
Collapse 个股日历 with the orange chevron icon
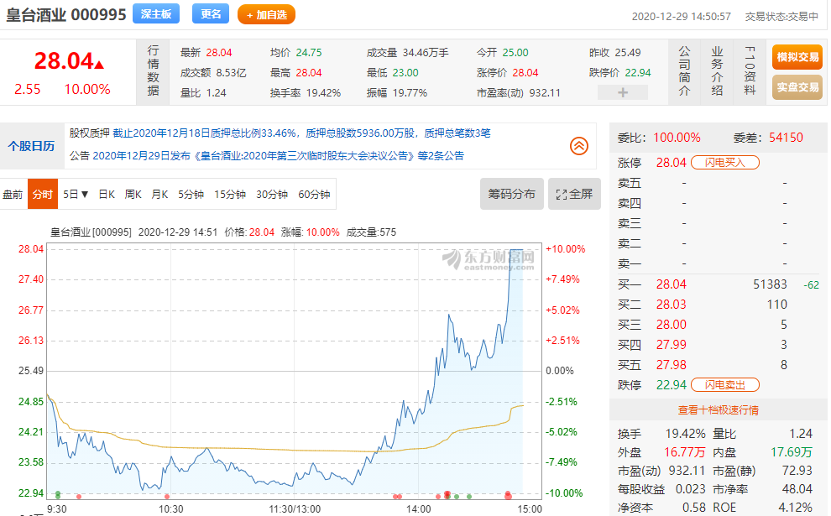578,146
